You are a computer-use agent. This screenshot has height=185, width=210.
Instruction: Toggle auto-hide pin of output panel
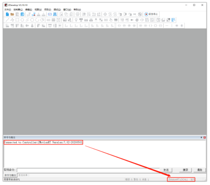tap(201, 137)
